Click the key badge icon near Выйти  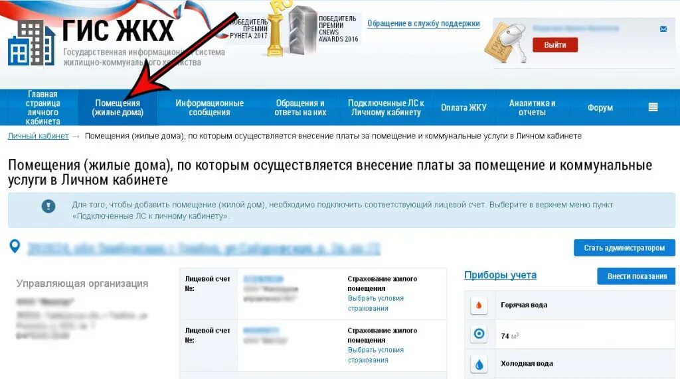pyautogui.click(x=505, y=43)
